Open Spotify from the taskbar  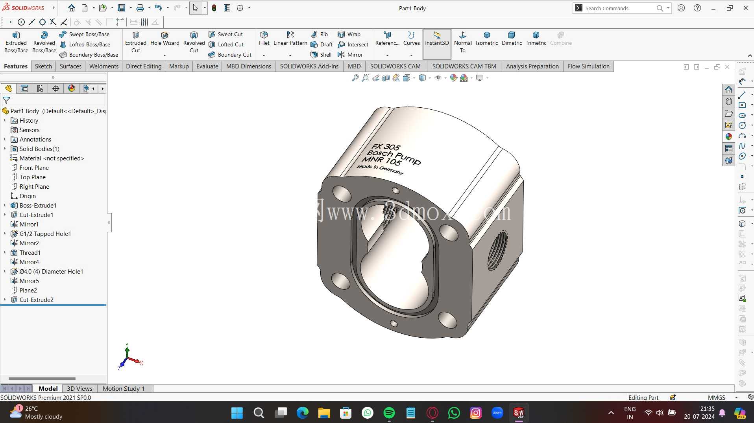(389, 413)
